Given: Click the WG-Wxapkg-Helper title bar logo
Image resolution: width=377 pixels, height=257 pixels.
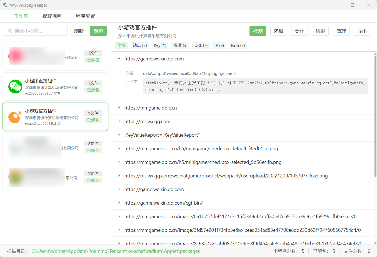Looking at the screenshot, I should point(5,5).
